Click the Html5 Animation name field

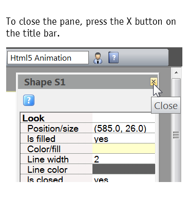[x=48, y=58]
